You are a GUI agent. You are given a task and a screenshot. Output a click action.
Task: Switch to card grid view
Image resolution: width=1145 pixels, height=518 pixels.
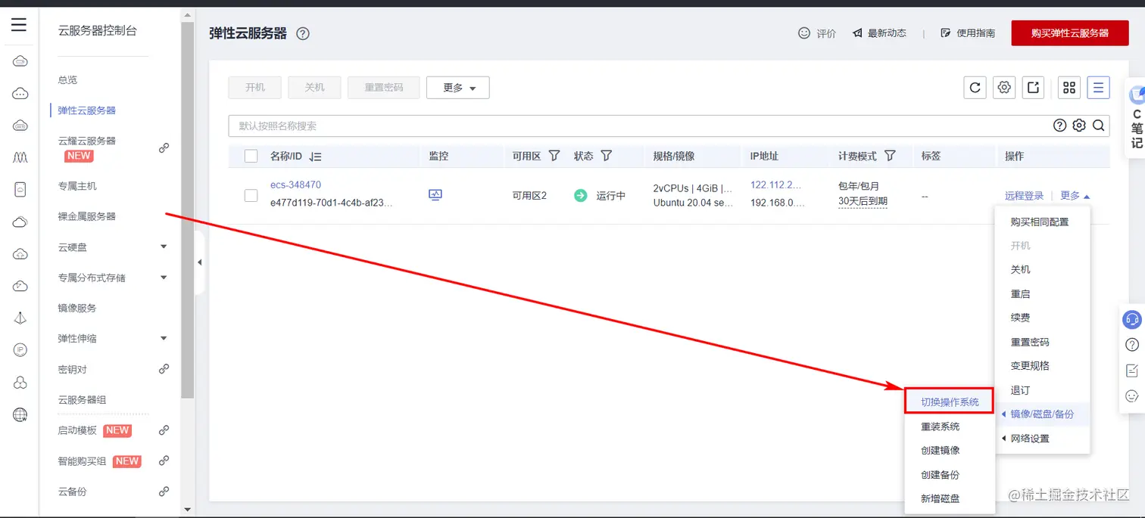pos(1069,88)
